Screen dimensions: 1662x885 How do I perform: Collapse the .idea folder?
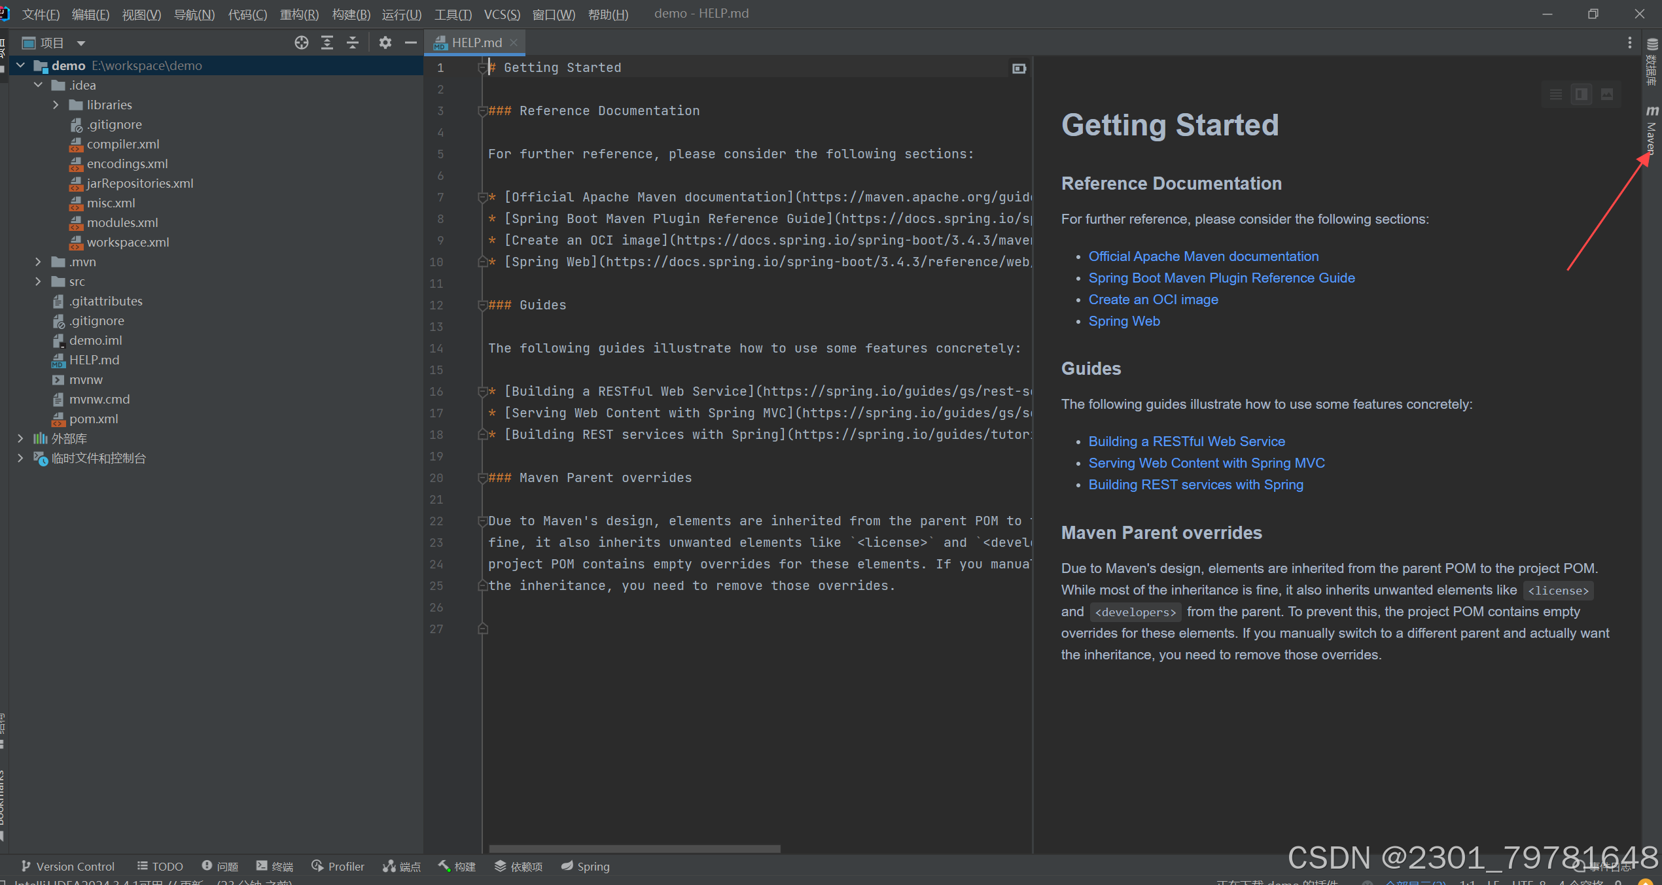(38, 85)
